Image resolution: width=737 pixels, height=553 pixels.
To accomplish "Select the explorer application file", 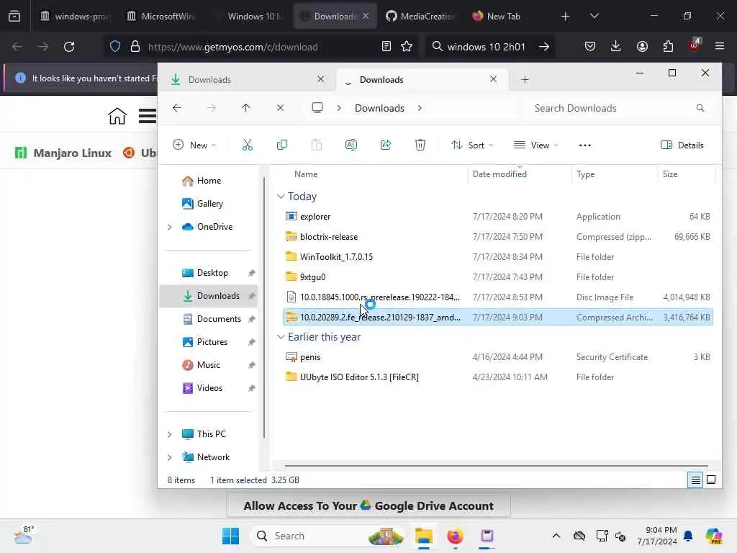I will (497, 217).
